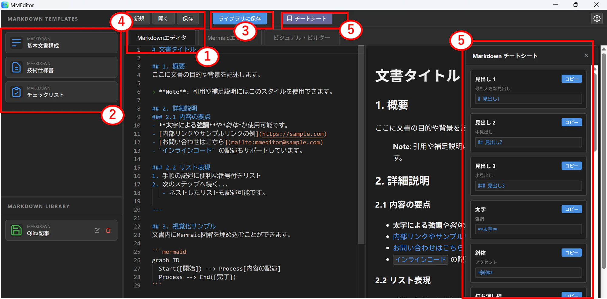Click the preview heading '2. 詳細説明'
The width and height of the screenshot is (607, 299).
point(402,181)
